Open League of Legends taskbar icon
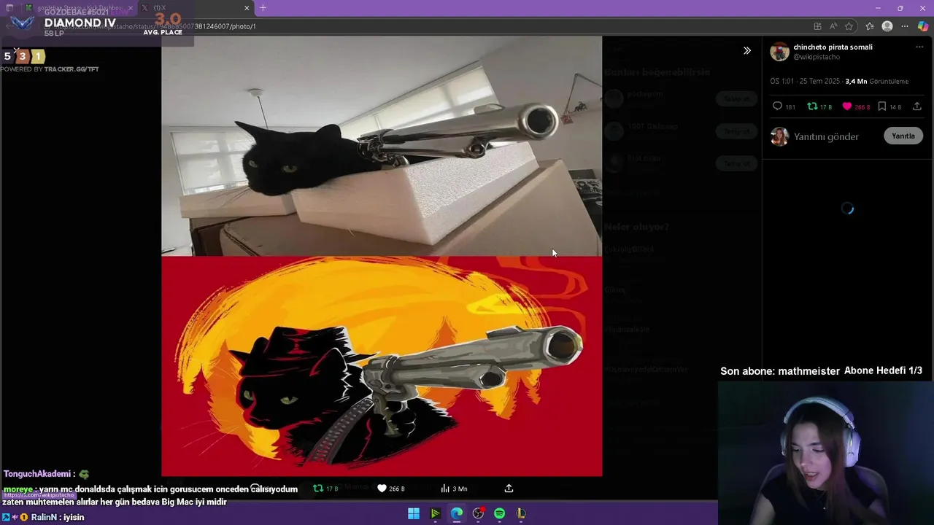This screenshot has height=525, width=934. point(521,513)
